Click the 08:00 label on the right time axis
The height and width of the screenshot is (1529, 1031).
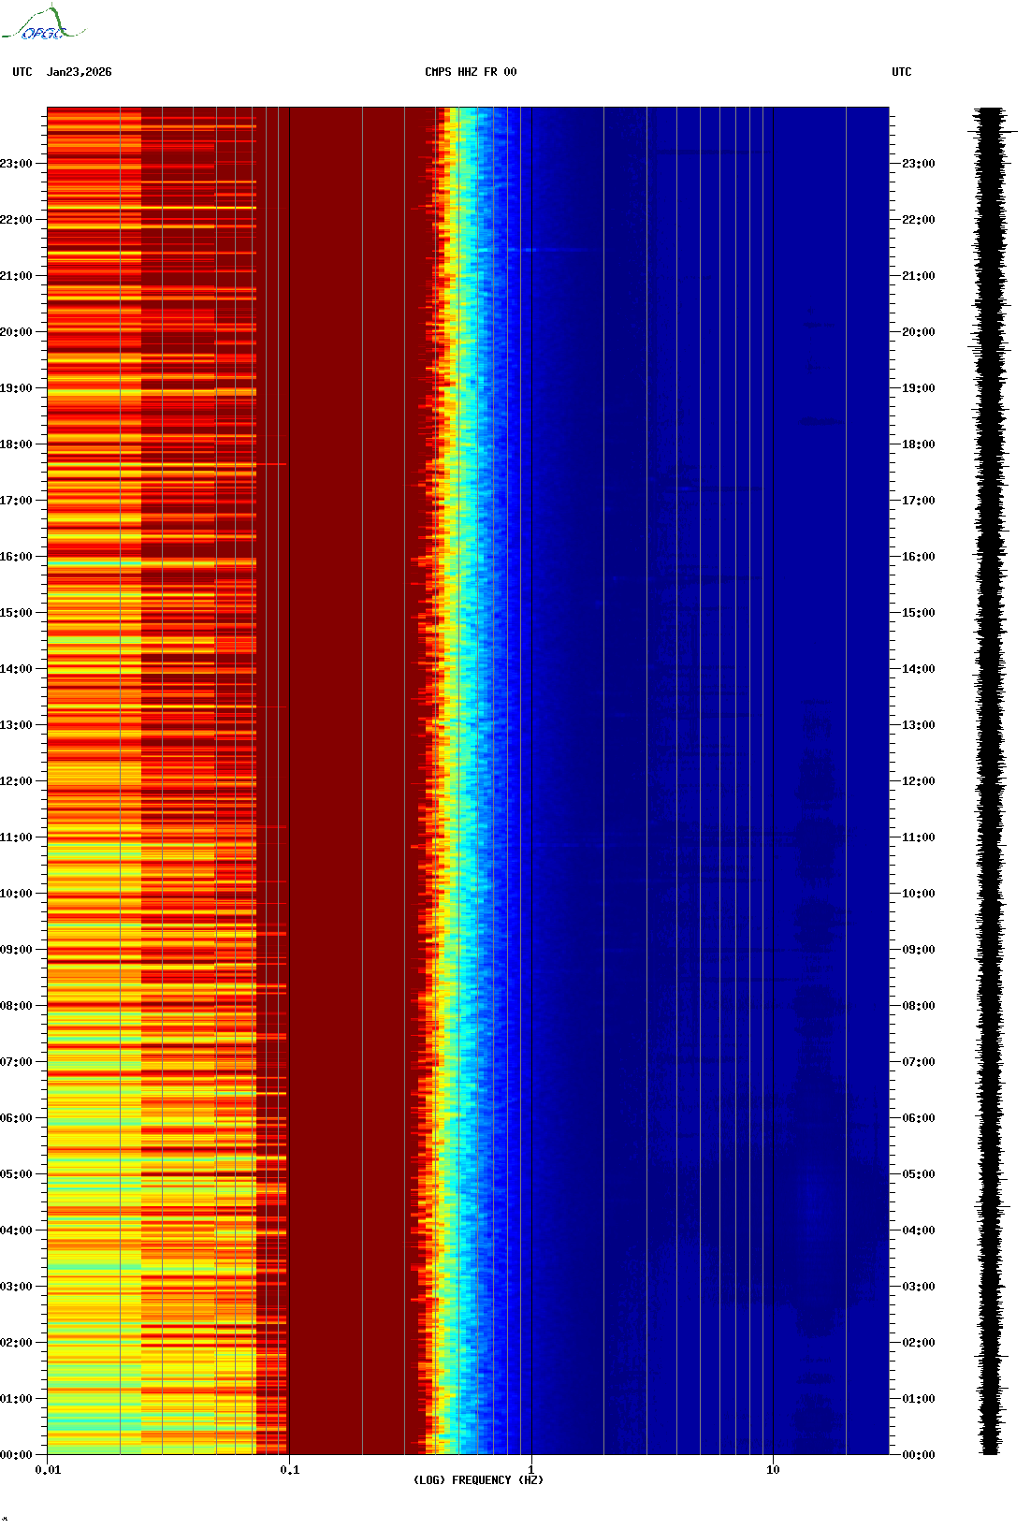click(919, 1006)
